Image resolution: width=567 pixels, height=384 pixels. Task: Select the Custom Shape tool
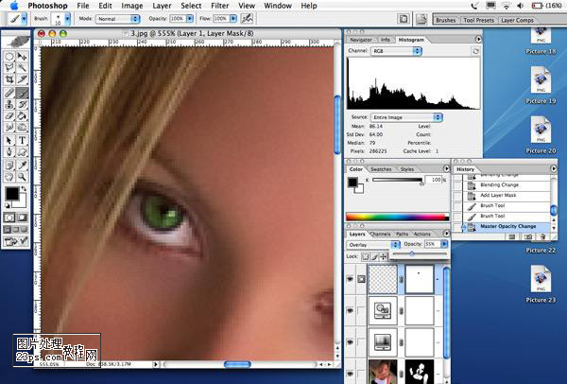23,151
